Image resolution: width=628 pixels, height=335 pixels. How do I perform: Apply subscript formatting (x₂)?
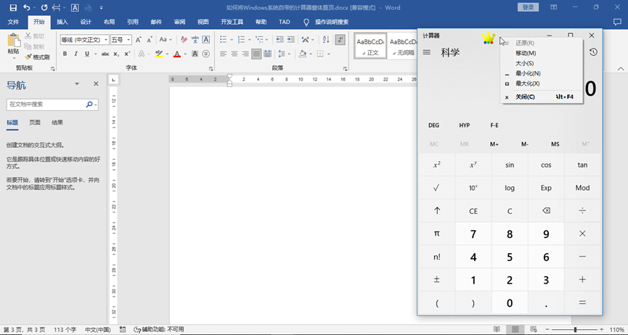[x=116, y=54]
